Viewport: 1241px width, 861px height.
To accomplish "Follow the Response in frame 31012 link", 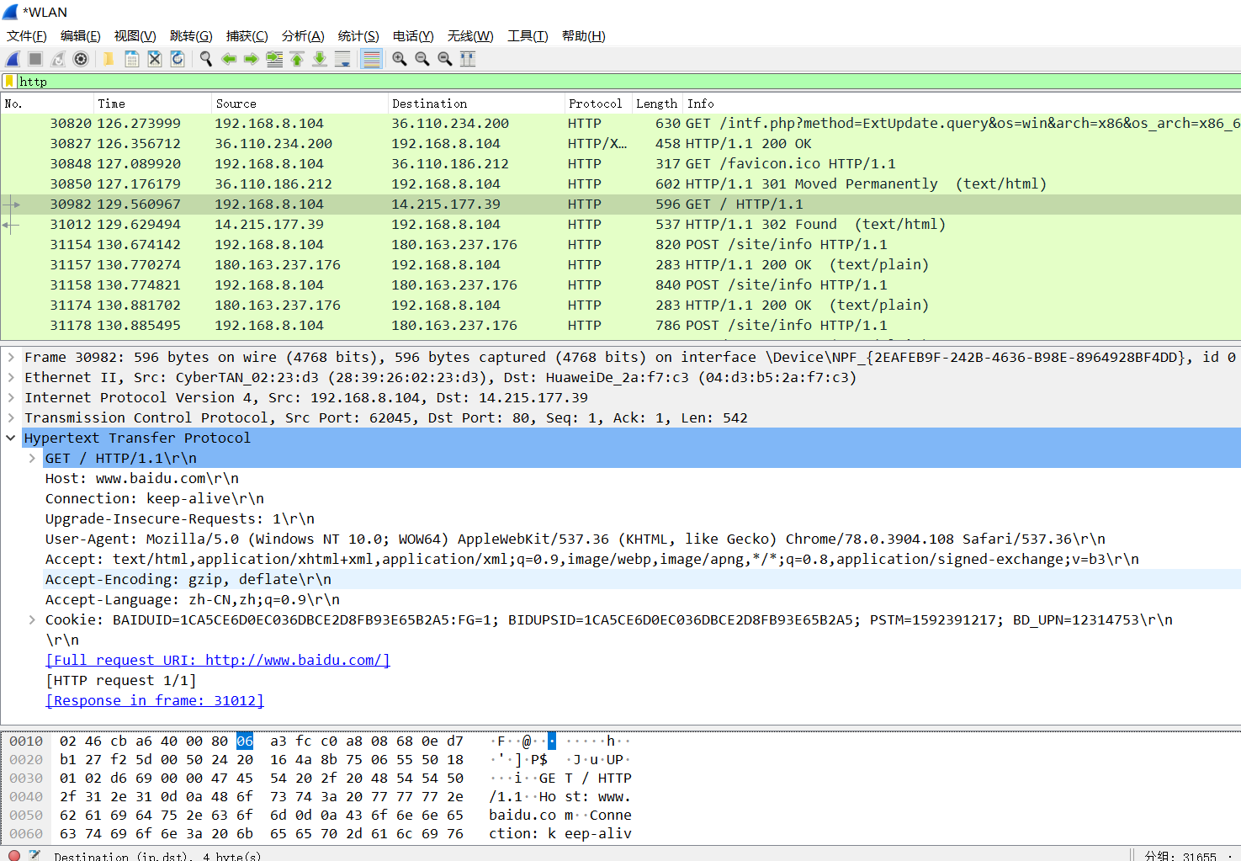I will (x=155, y=701).
